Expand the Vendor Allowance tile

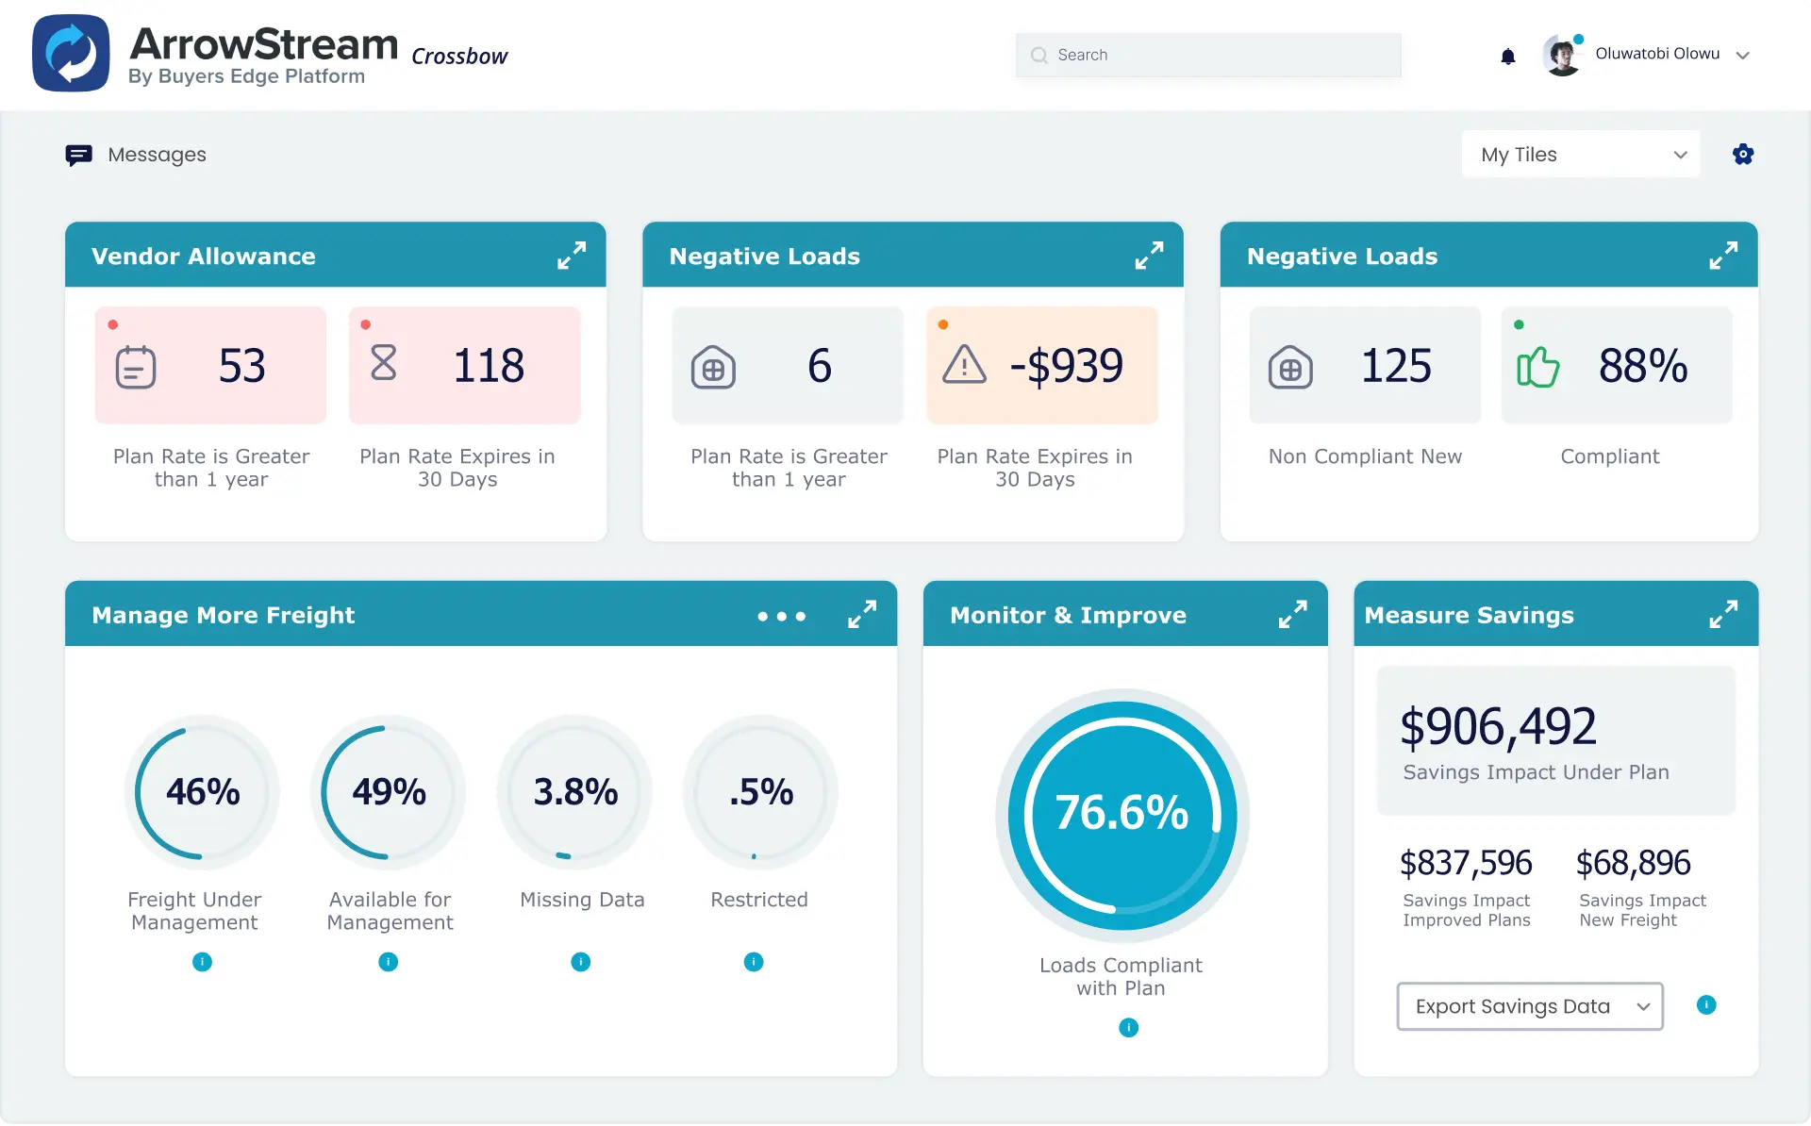pos(571,256)
